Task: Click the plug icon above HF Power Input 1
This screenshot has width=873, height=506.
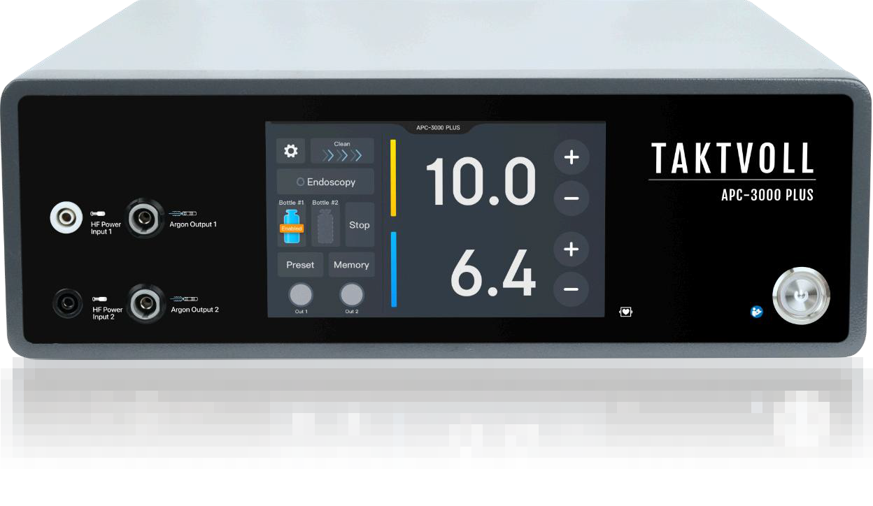Action: click(99, 213)
